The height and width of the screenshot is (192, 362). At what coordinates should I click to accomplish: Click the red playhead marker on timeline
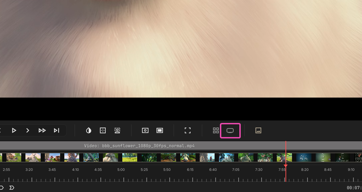[286, 166]
